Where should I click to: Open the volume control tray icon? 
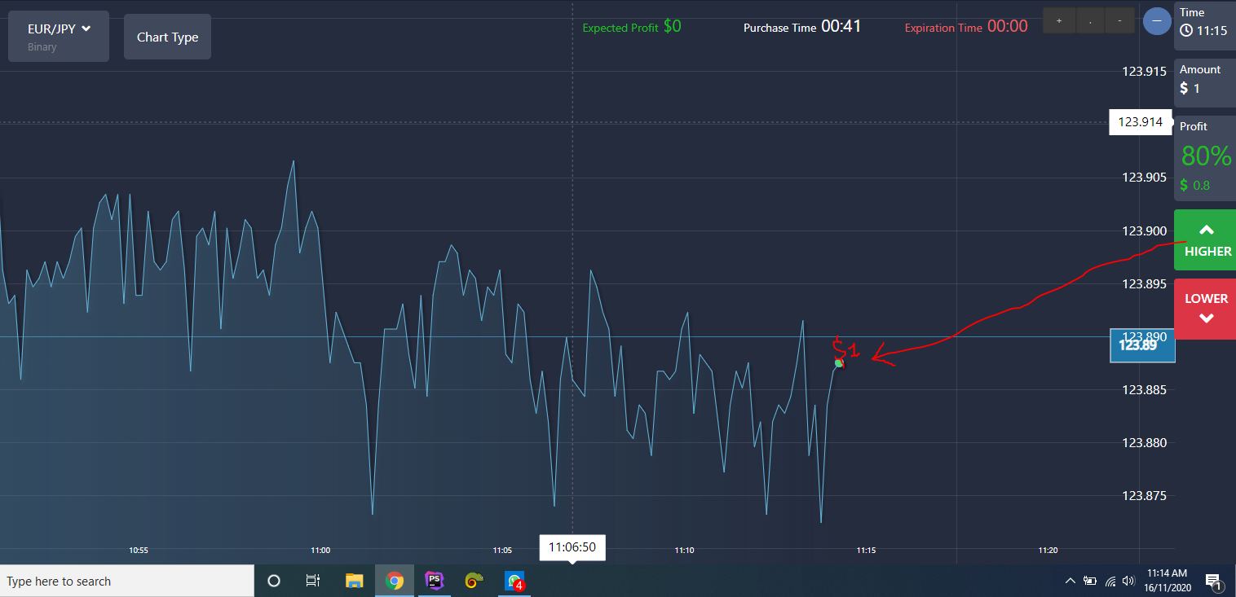[1128, 581]
